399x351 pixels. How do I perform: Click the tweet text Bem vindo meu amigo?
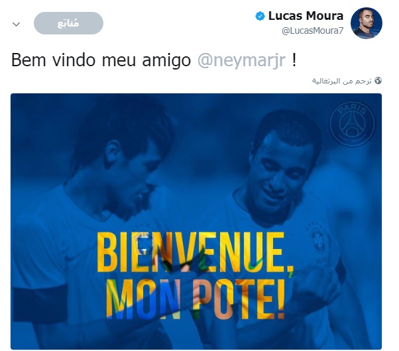[x=101, y=60]
